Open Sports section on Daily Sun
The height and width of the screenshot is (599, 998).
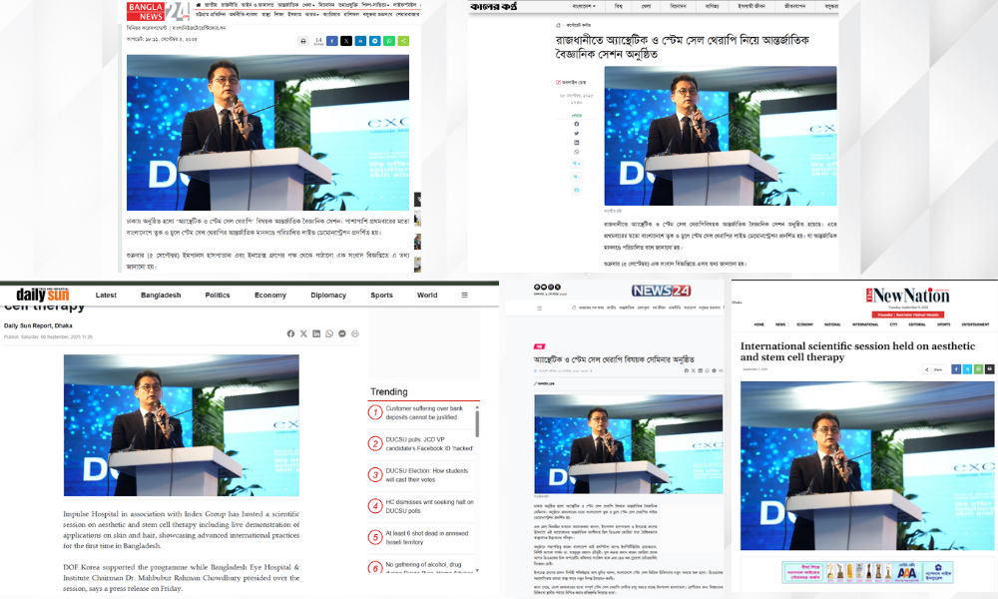[381, 296]
